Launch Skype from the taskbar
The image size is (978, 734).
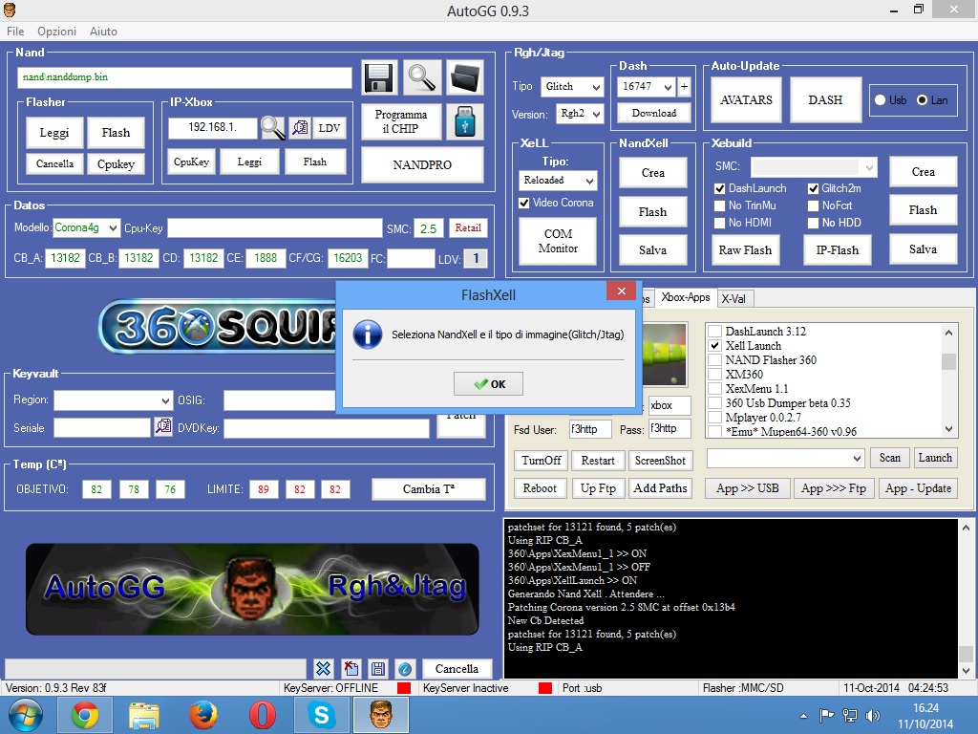pyautogui.click(x=321, y=714)
